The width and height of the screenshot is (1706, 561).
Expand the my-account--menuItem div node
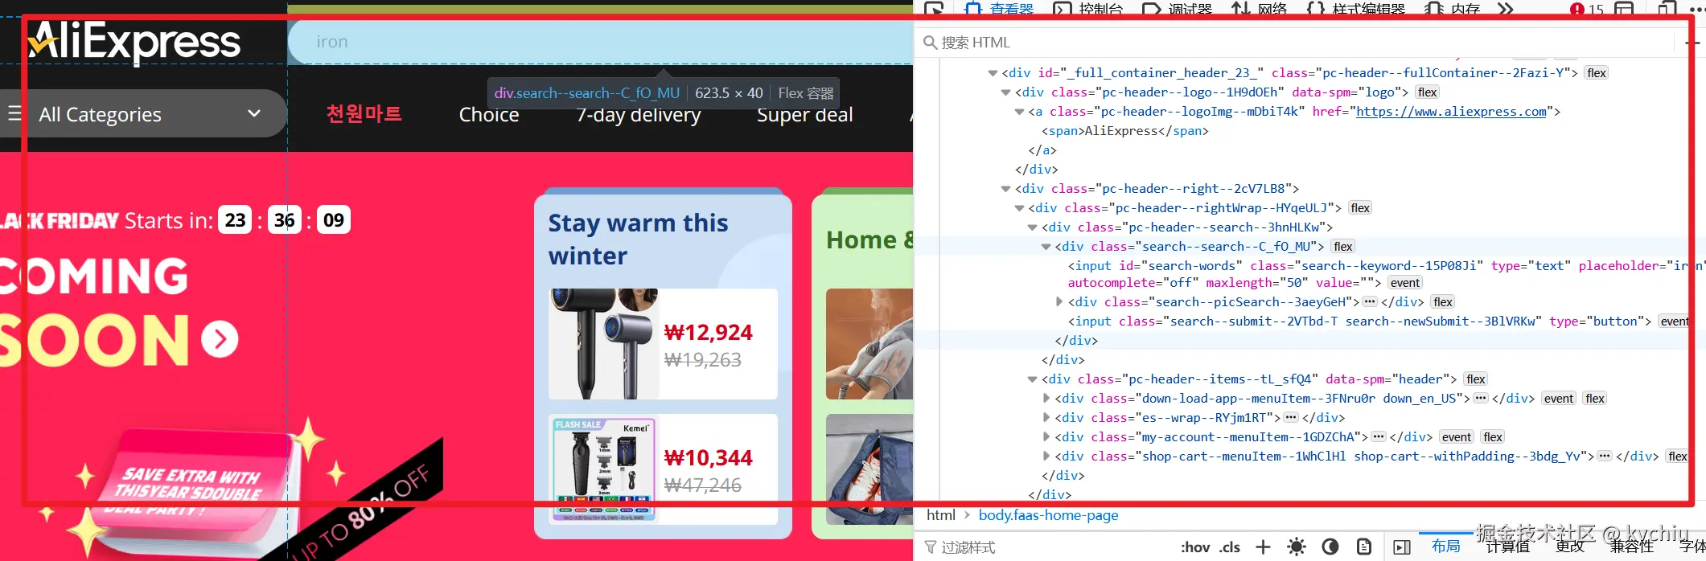[1046, 437]
